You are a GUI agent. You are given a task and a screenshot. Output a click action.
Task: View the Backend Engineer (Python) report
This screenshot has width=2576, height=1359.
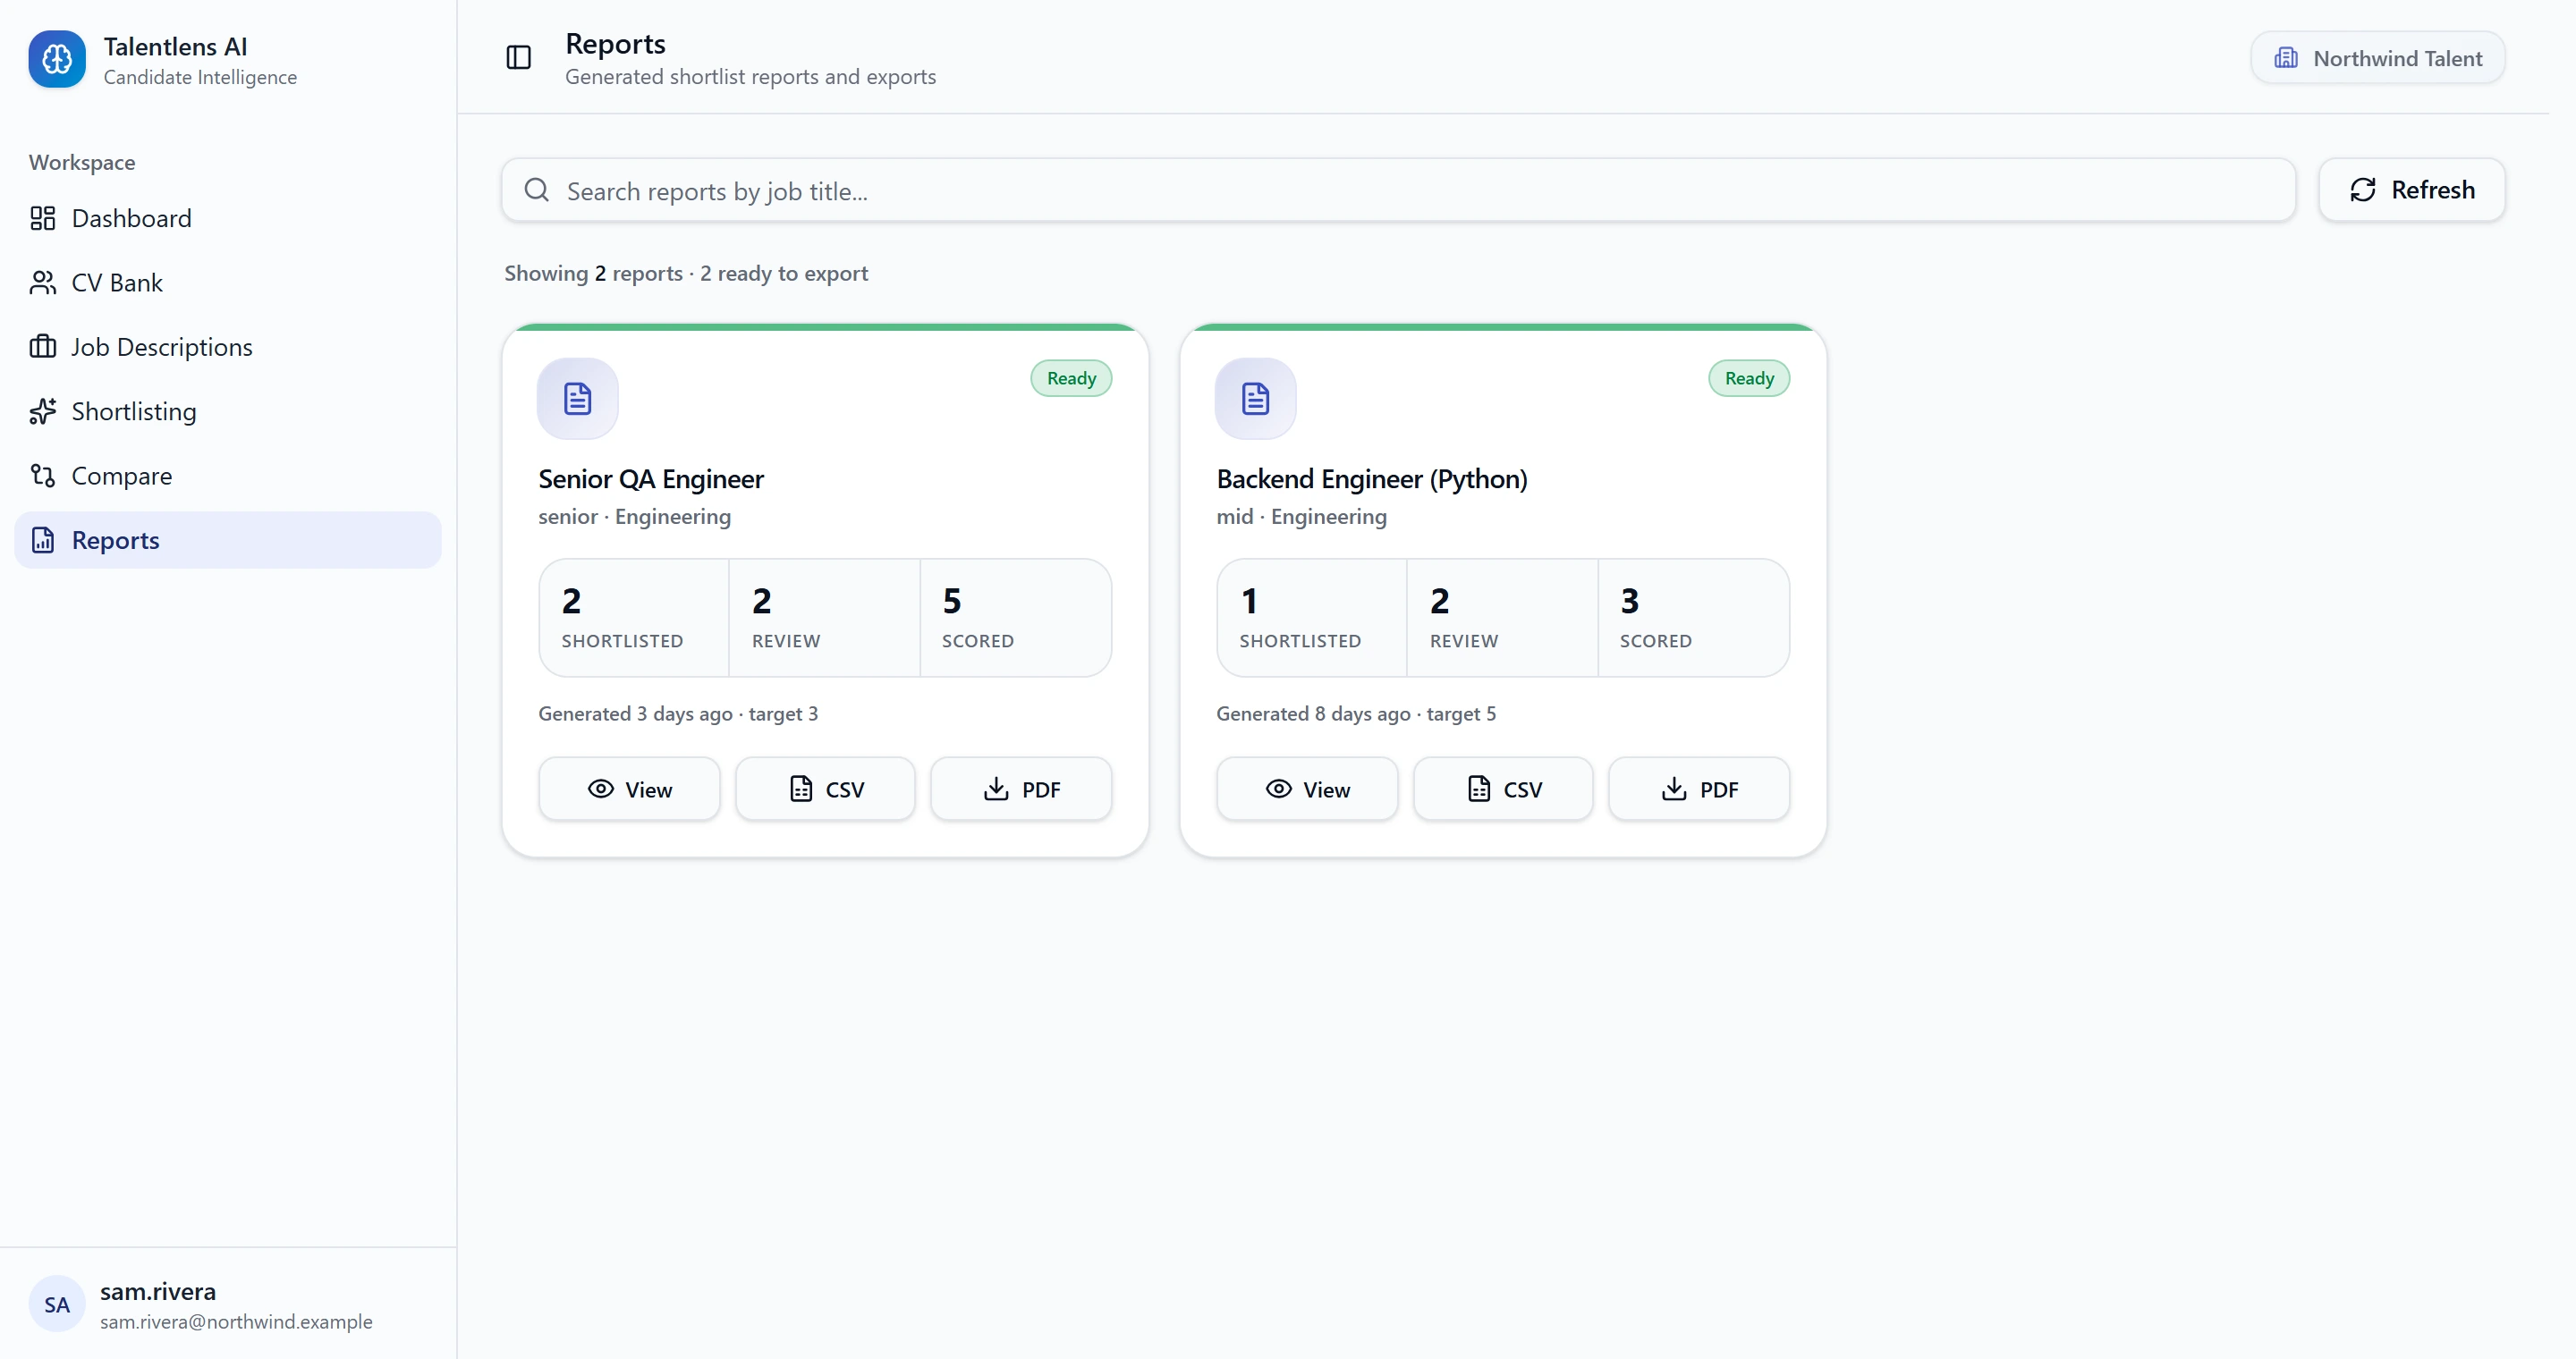(1307, 789)
